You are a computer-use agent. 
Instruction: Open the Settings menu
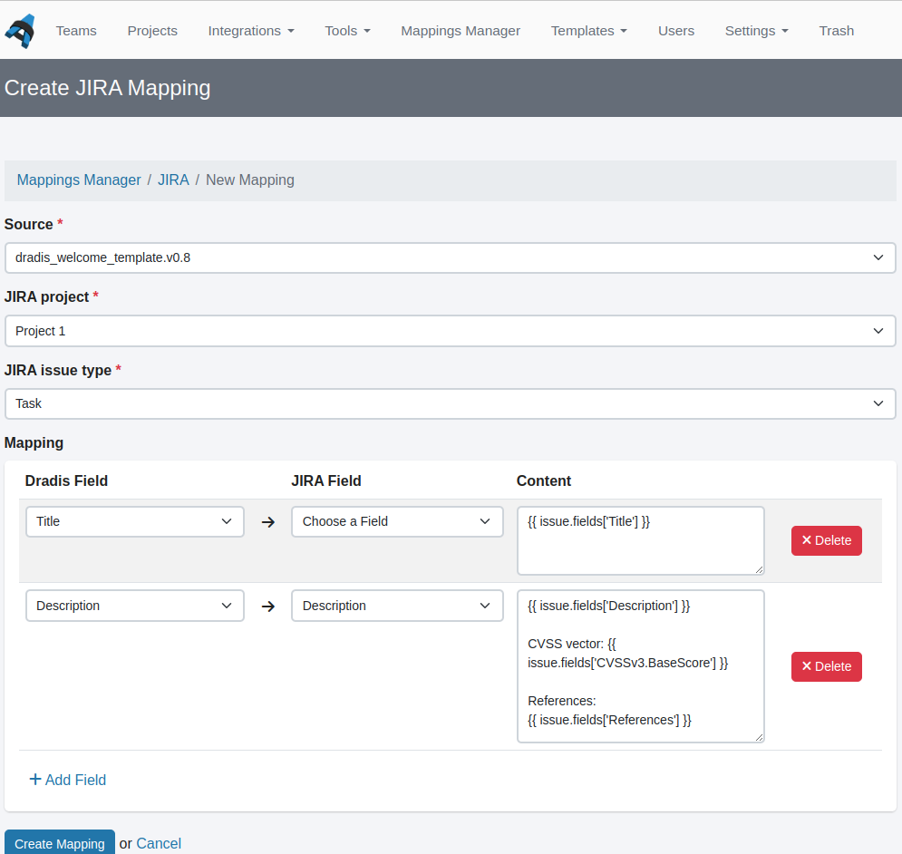(756, 30)
